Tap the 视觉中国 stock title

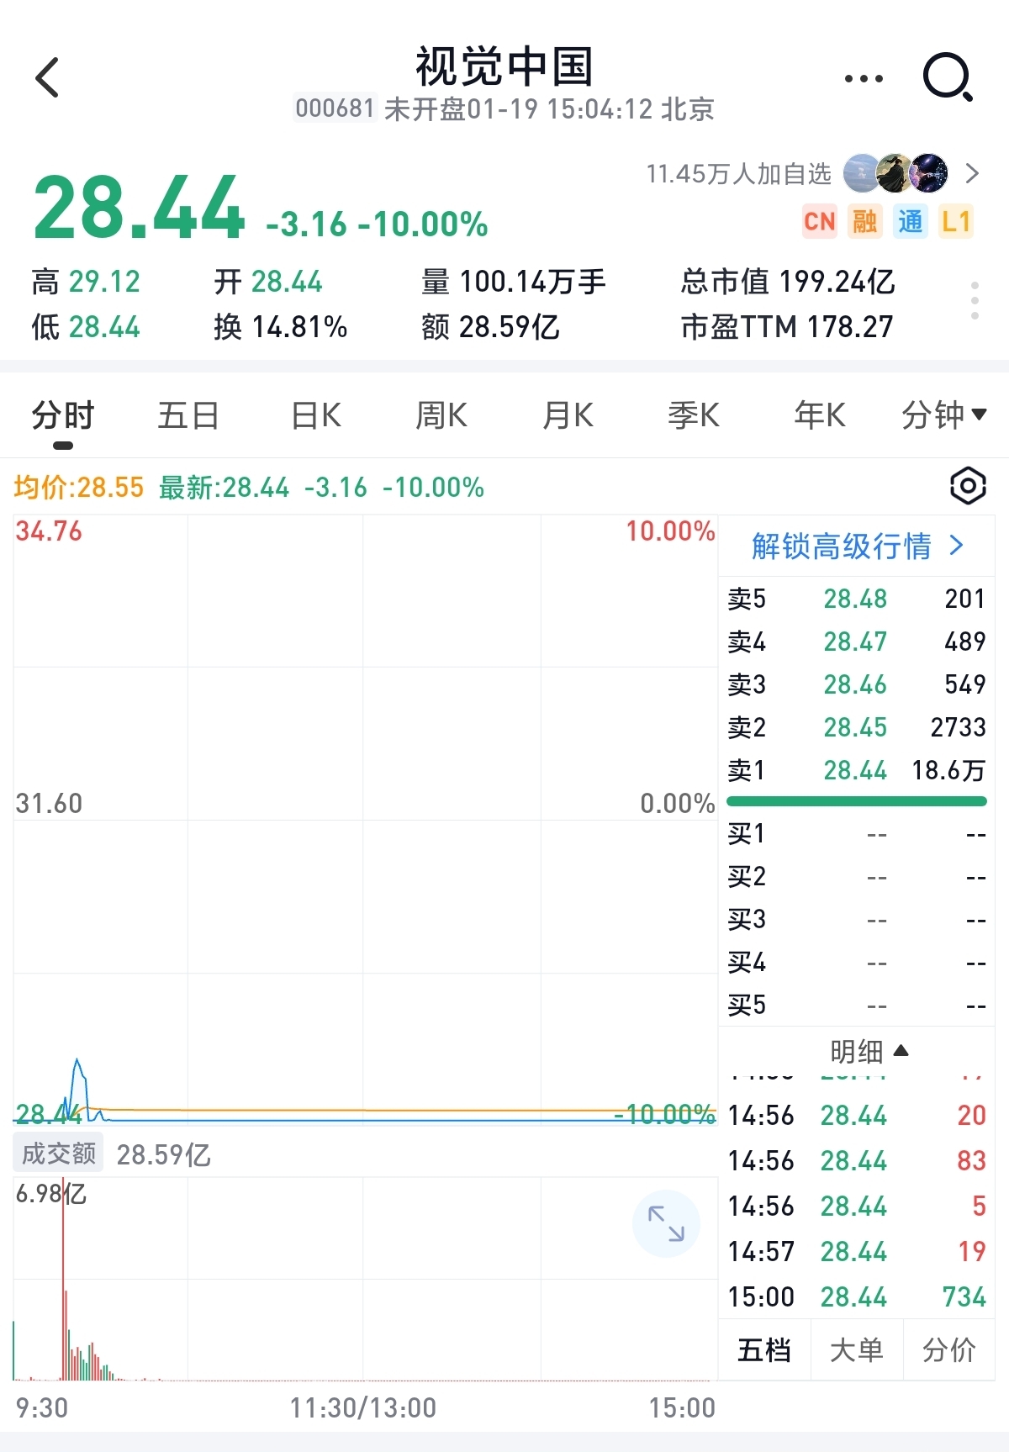(x=504, y=66)
